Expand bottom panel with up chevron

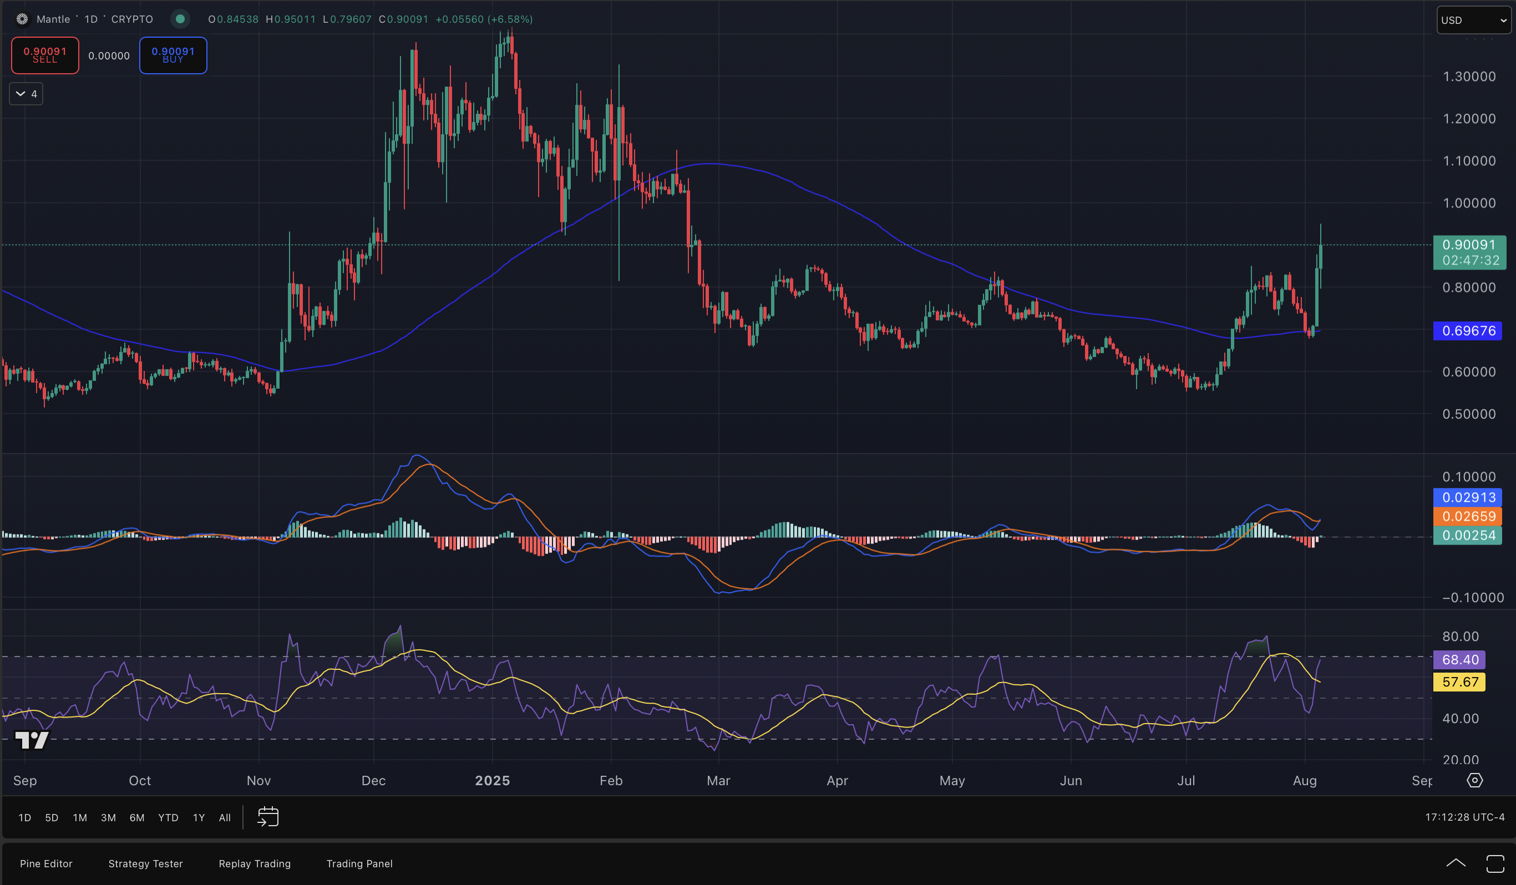(1456, 863)
